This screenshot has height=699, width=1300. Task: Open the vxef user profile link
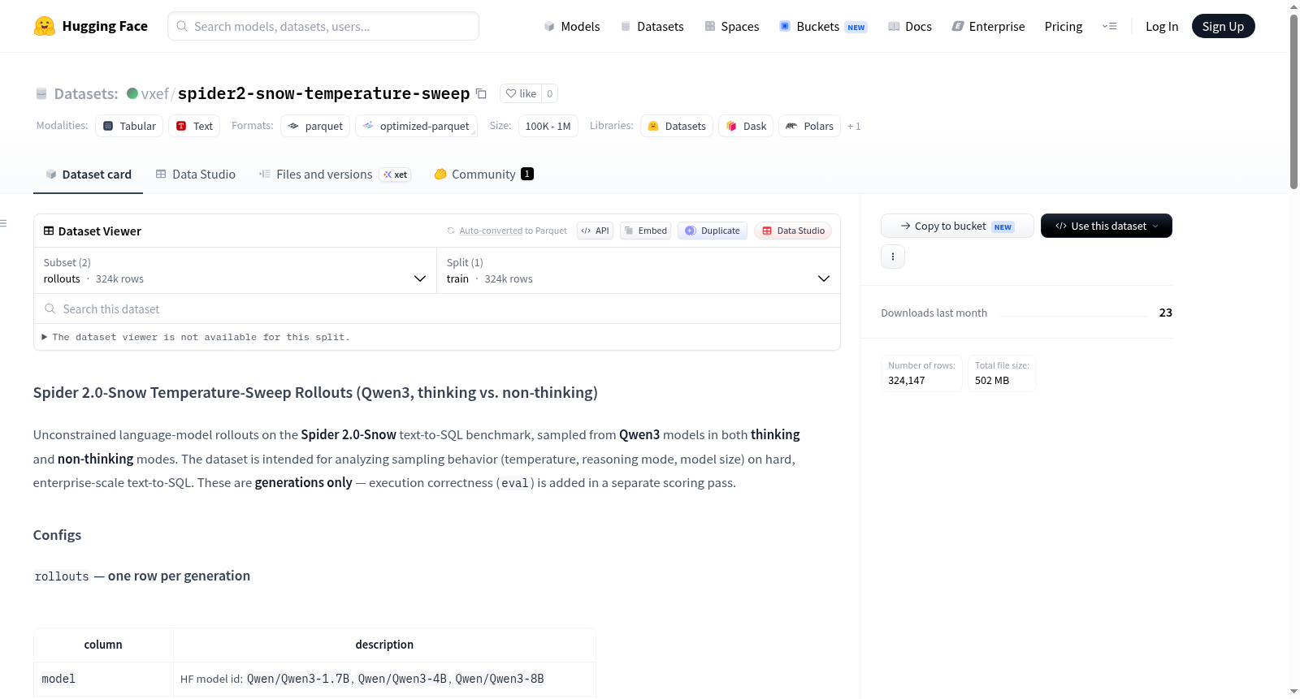(155, 93)
